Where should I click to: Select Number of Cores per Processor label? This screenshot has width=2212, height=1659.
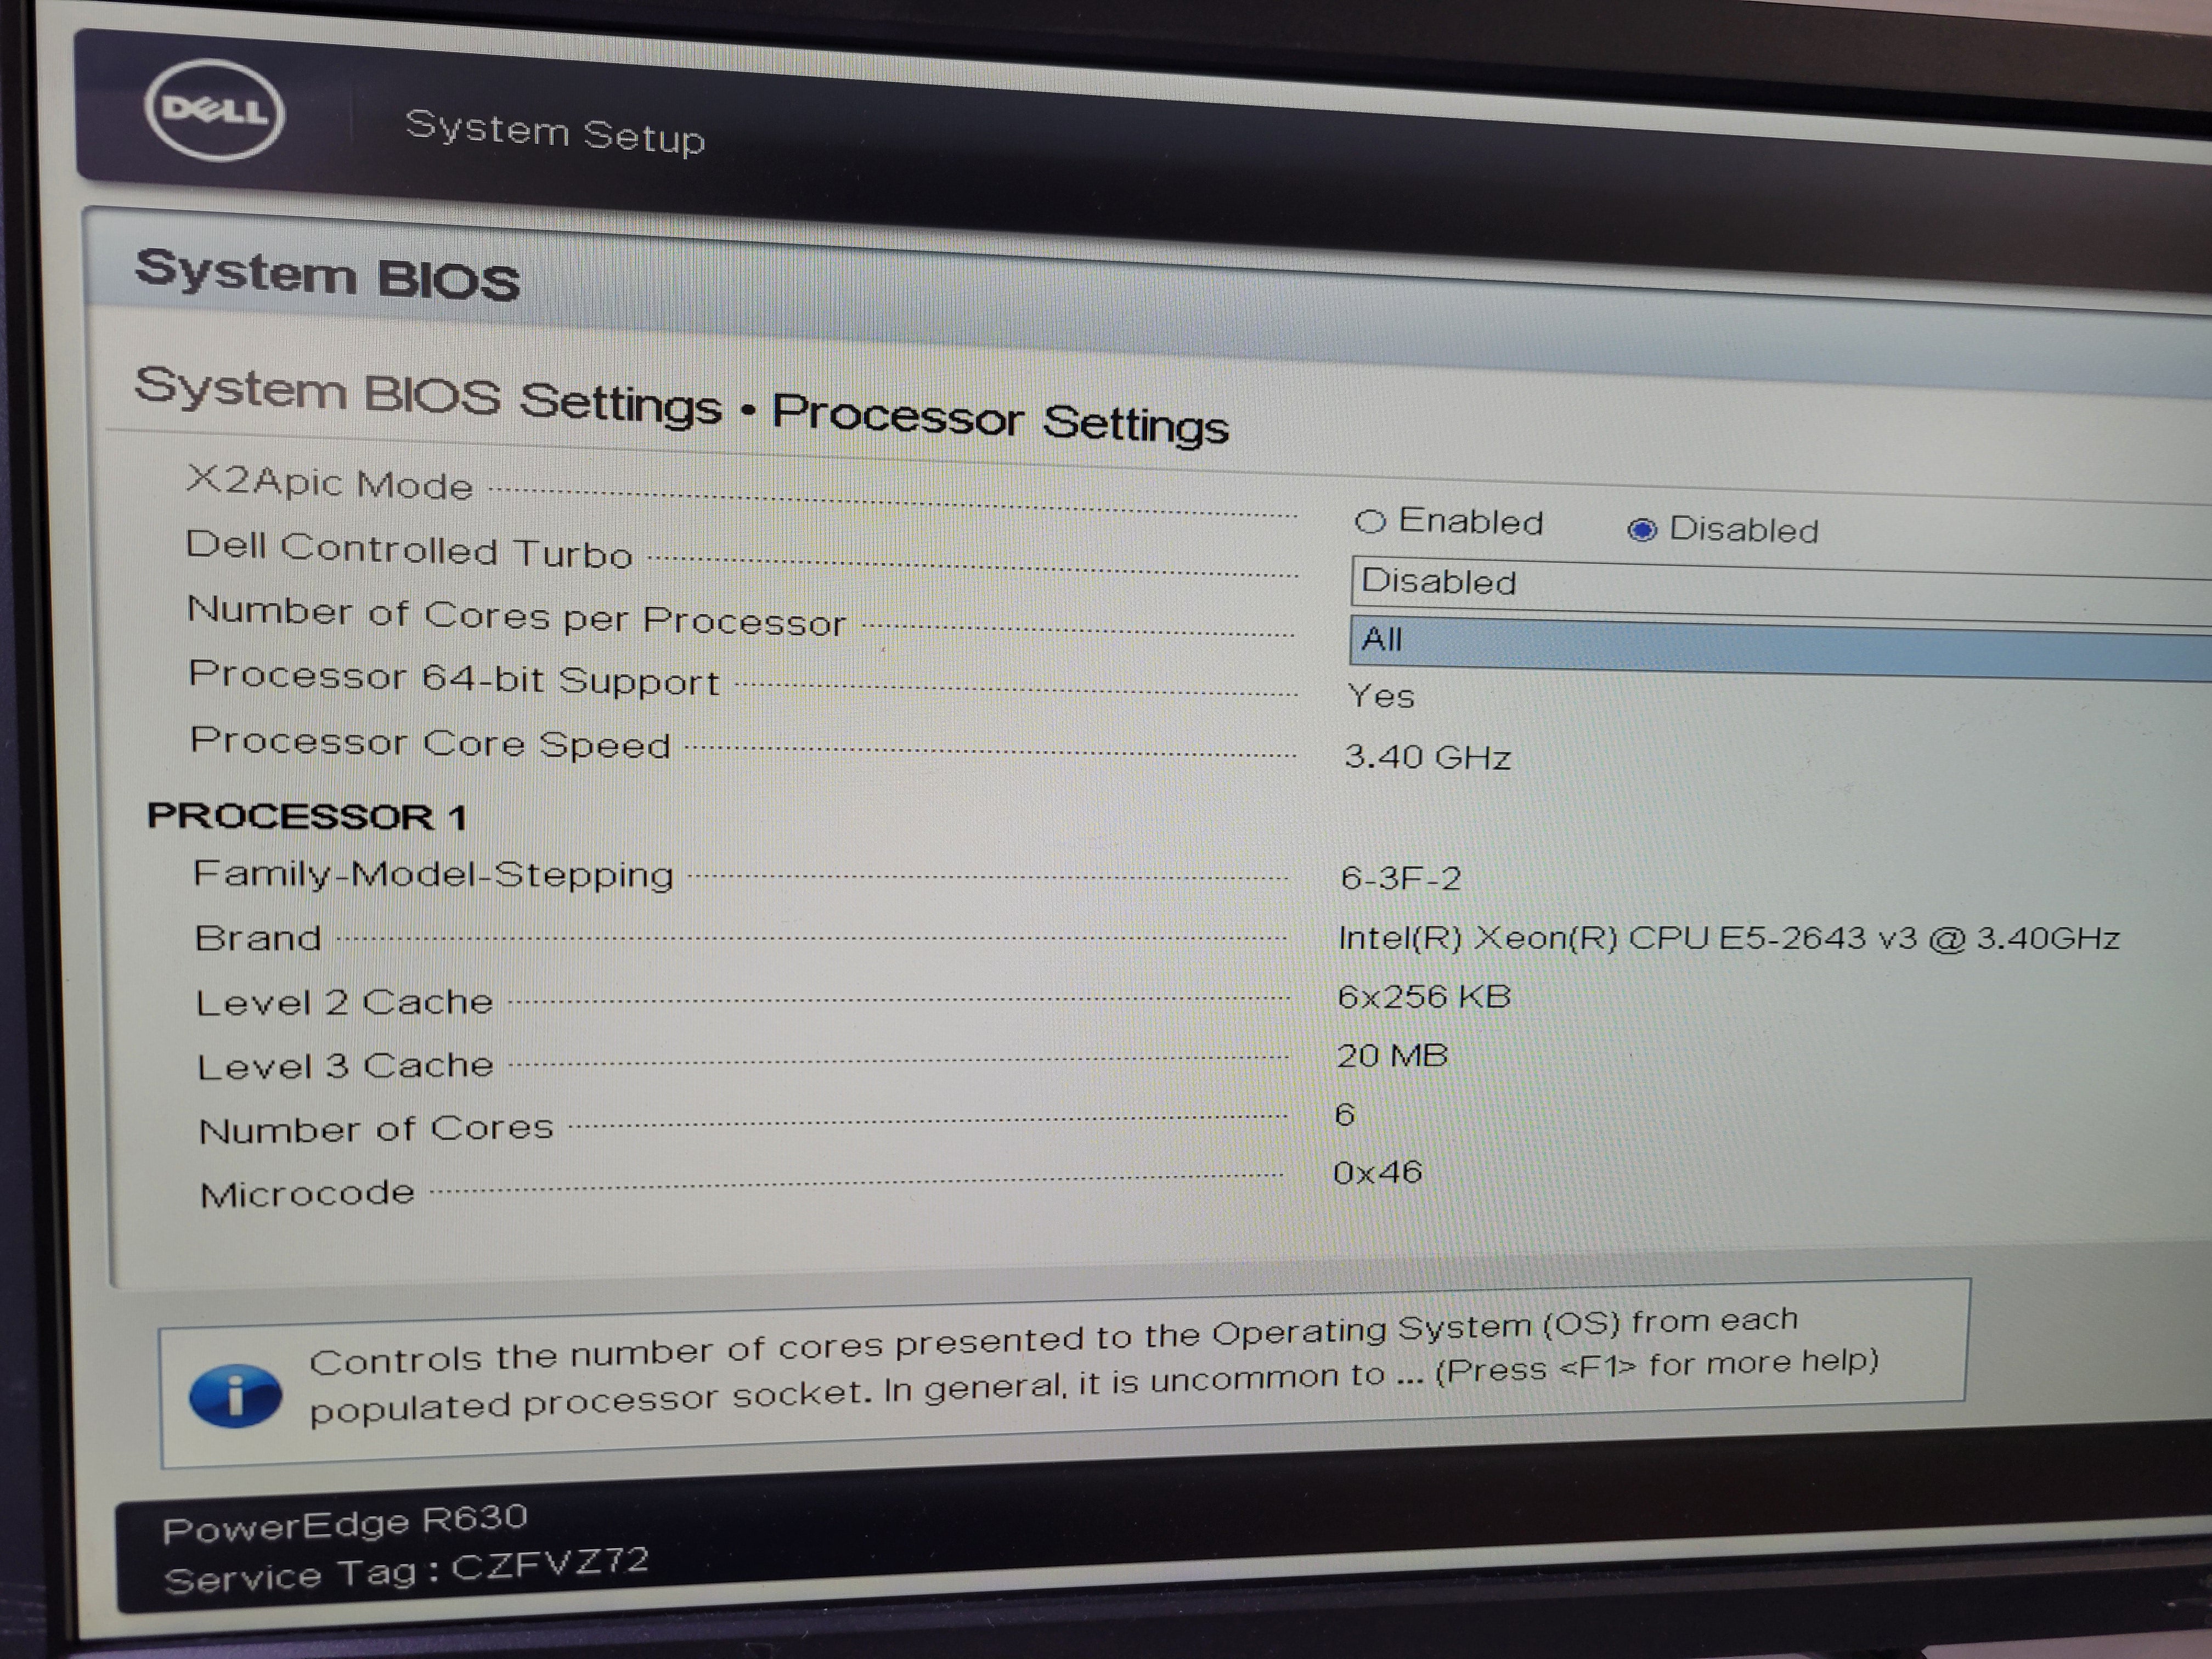coord(516,615)
